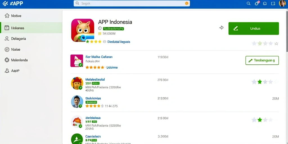Click the home icon beside Motire
The width and height of the screenshot is (288, 144).
[x=7, y=16]
